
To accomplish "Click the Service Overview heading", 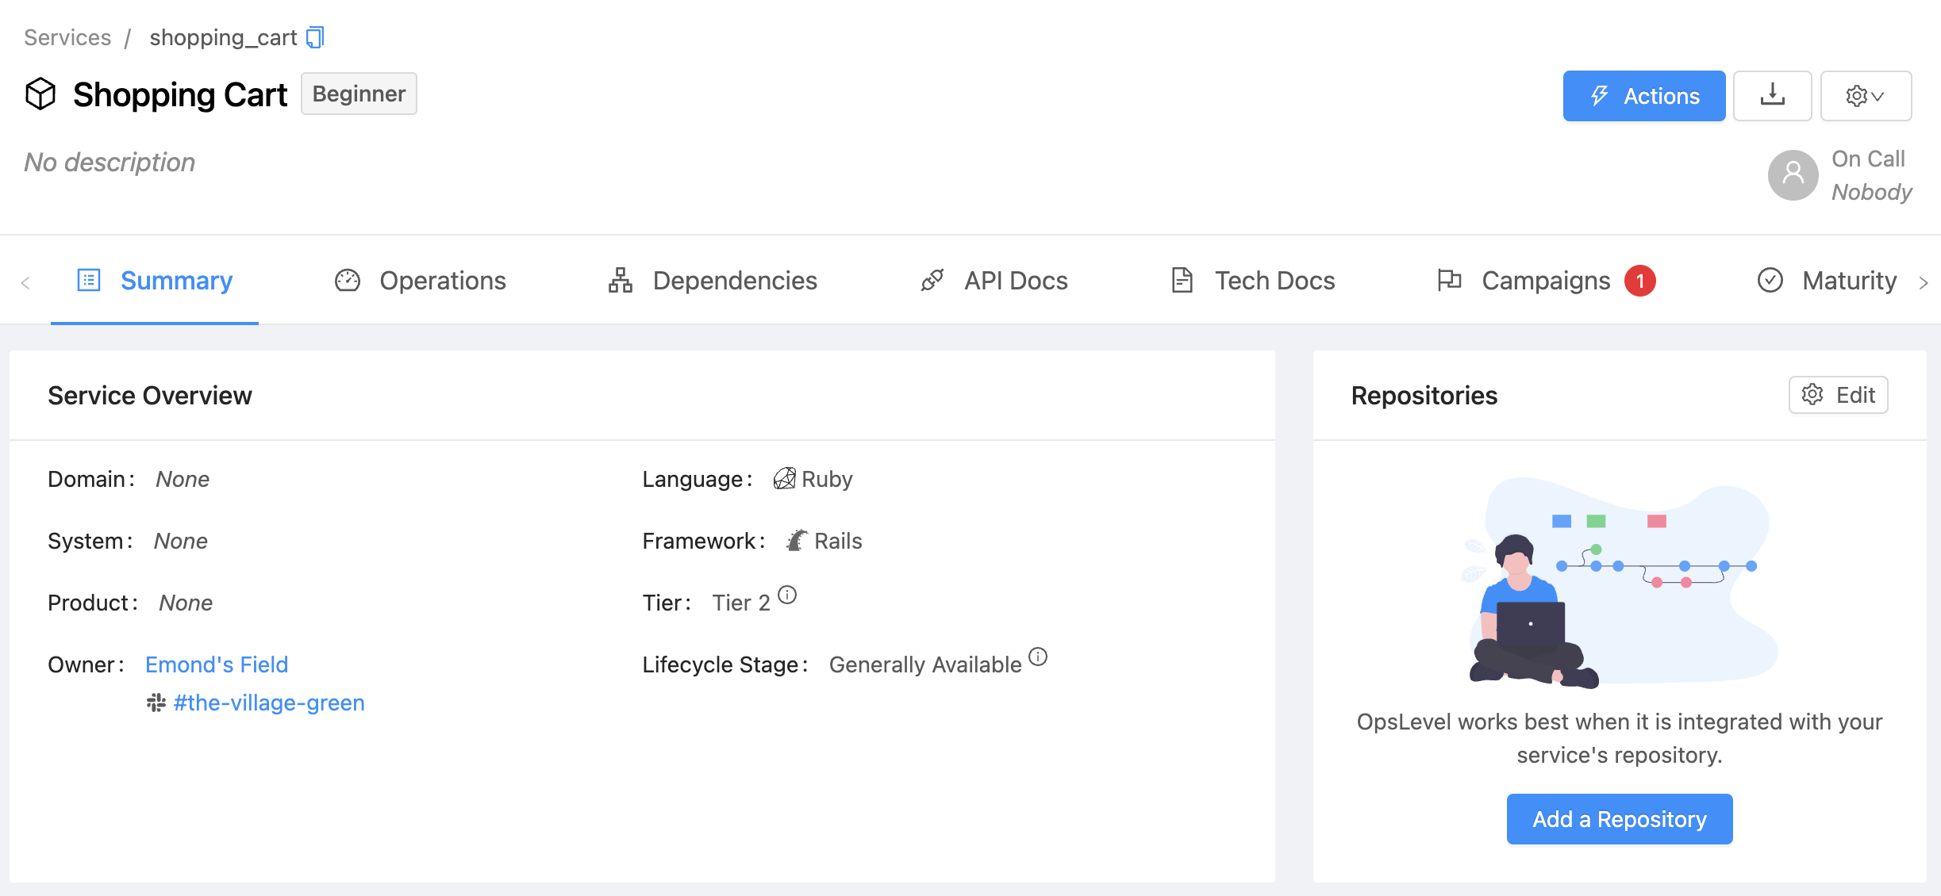I will click(x=150, y=395).
